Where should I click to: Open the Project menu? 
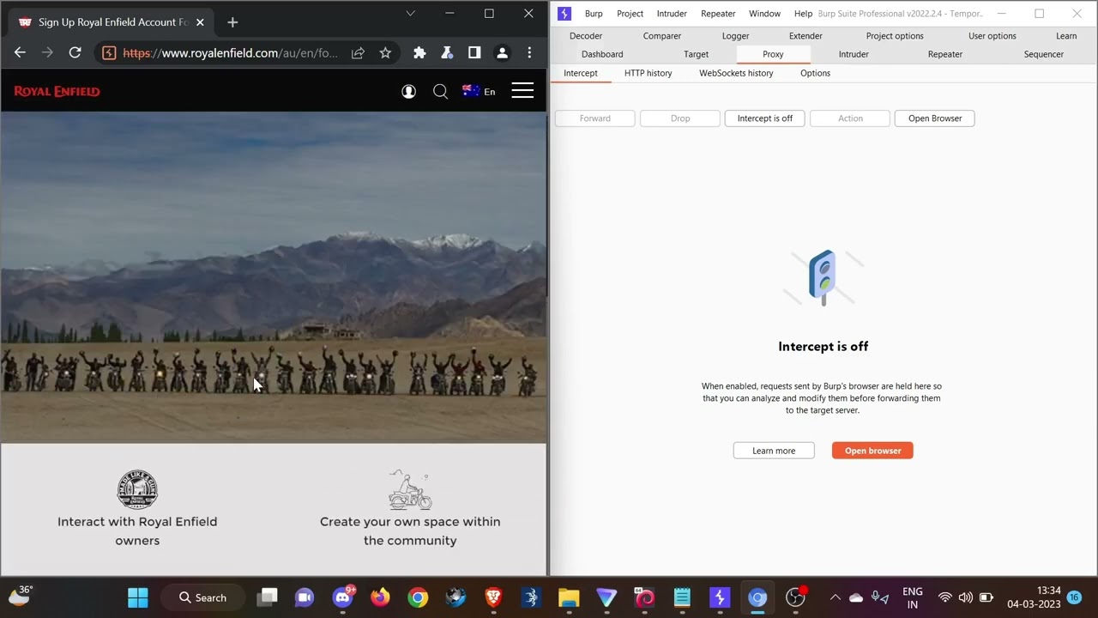tap(630, 14)
